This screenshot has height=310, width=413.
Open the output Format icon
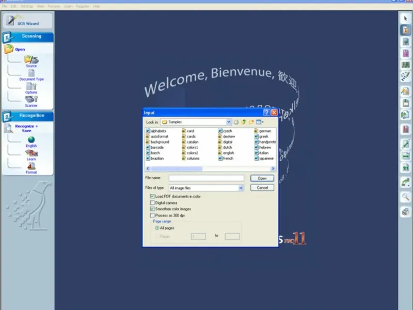[x=31, y=166]
